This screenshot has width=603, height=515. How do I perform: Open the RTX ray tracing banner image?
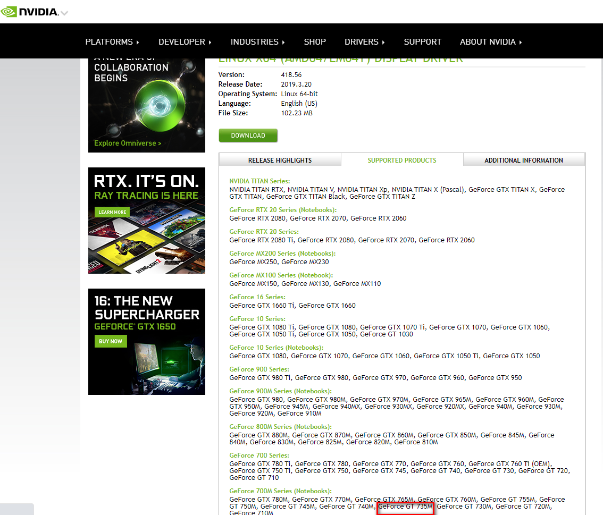click(x=147, y=221)
